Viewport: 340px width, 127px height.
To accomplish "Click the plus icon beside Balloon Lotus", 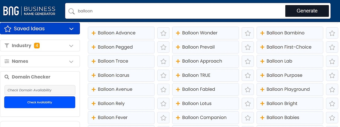I will 178,103.
